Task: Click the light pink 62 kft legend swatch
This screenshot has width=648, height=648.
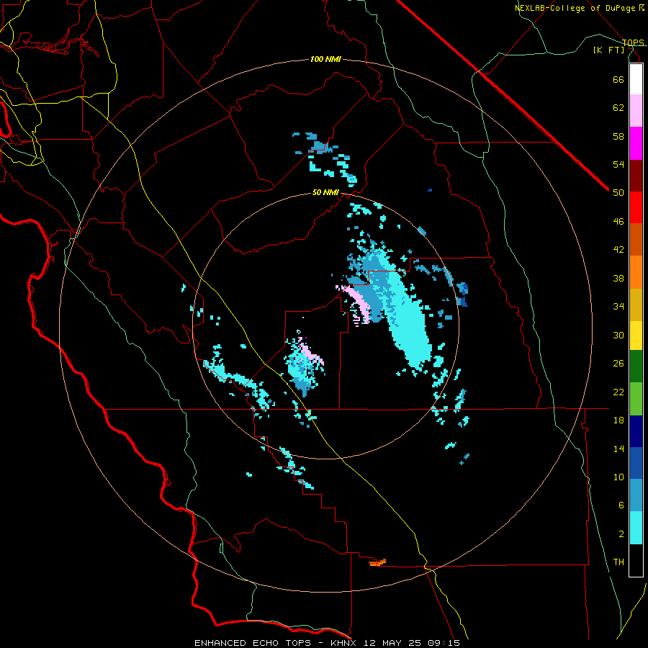Action: coord(636,110)
